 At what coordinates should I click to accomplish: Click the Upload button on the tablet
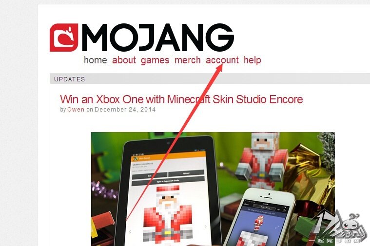[x=186, y=173]
